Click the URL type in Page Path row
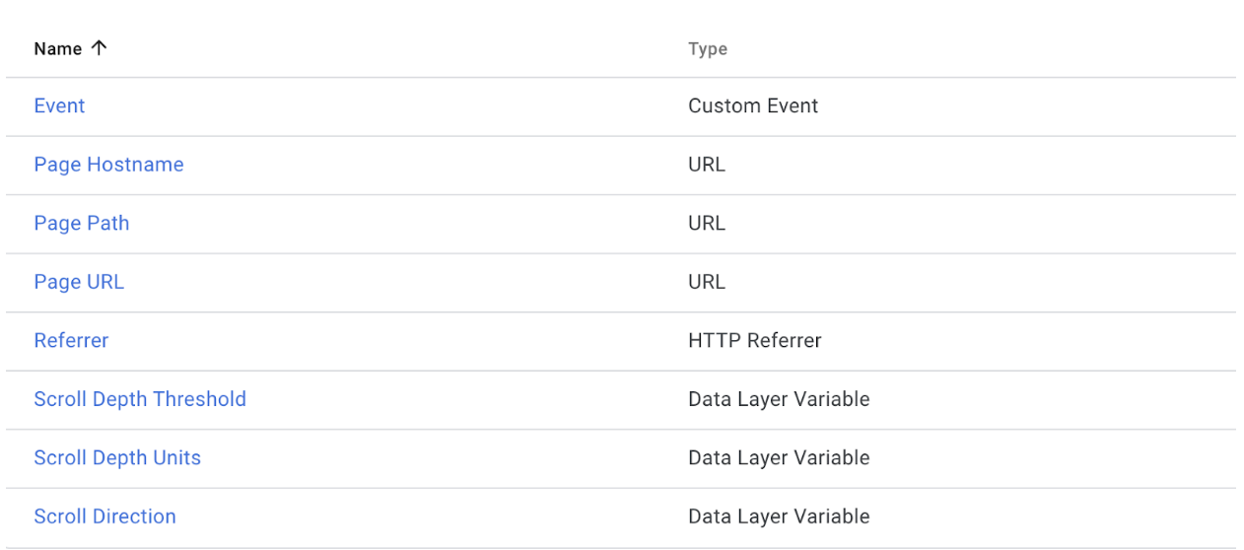Viewport: 1244px width, 550px height. 707,224
